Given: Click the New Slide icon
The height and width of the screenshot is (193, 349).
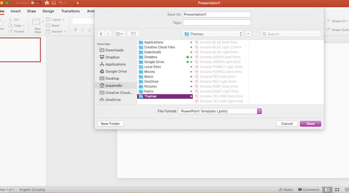Looking at the screenshot, I should pyautogui.click(x=37, y=22).
